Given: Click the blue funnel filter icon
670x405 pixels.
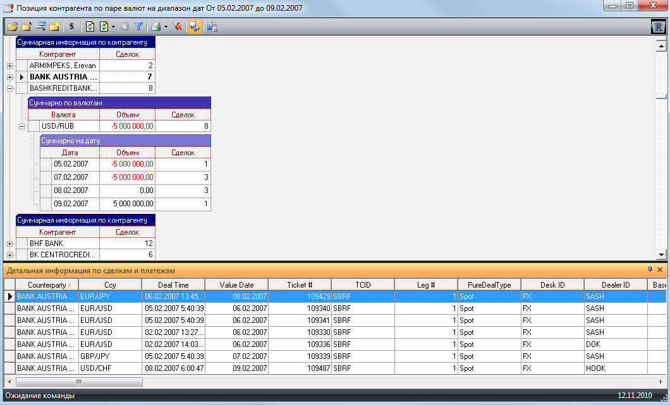Looking at the screenshot, I should (x=138, y=27).
